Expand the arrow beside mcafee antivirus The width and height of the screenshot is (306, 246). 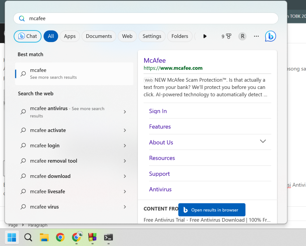click(125, 112)
